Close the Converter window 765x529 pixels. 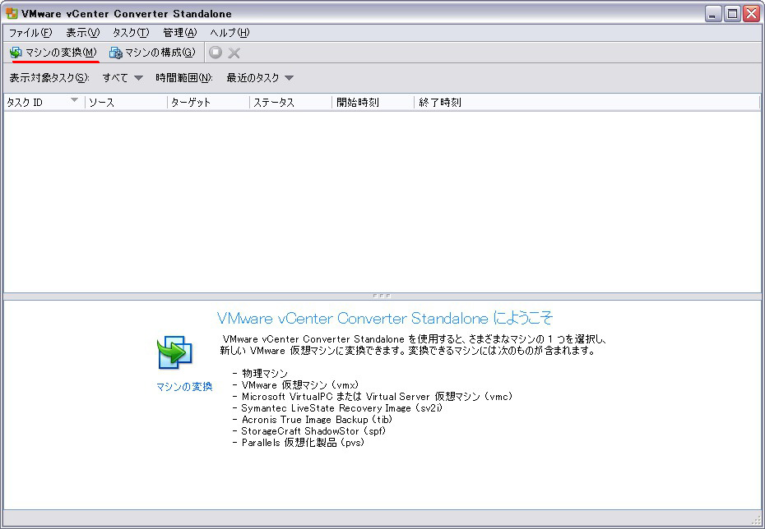(752, 14)
